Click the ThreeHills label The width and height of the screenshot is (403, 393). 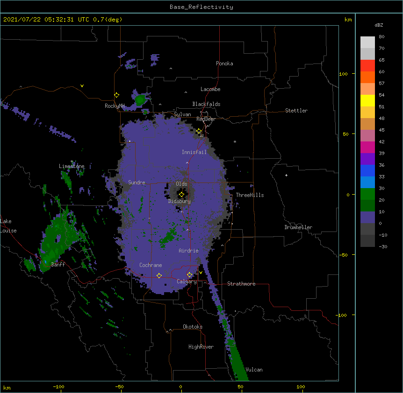click(250, 195)
